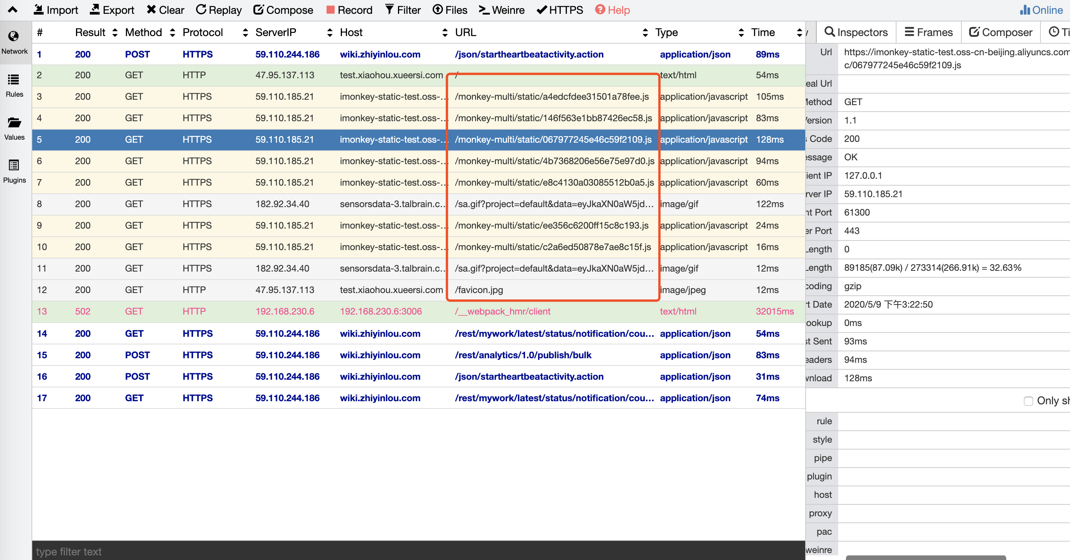Select row 17 notification count request
1070x560 pixels.
418,398
